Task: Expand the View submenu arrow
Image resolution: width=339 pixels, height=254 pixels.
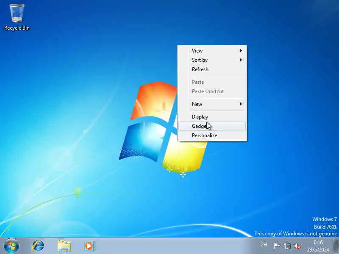Action: tap(241, 50)
